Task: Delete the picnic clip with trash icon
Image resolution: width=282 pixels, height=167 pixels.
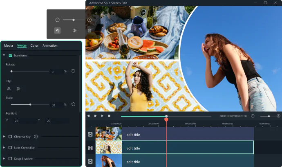Action: (90, 30)
